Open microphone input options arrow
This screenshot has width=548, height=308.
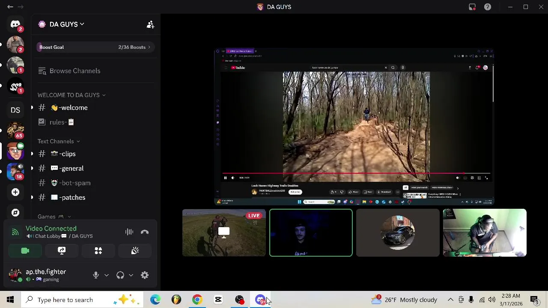107,275
